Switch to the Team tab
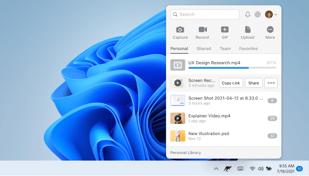 tap(225, 49)
